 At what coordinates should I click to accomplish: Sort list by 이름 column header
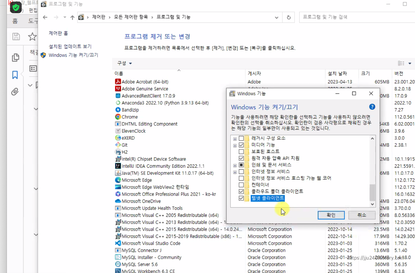[x=179, y=73]
